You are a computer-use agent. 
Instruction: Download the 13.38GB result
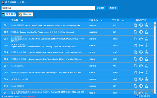(146, 86)
